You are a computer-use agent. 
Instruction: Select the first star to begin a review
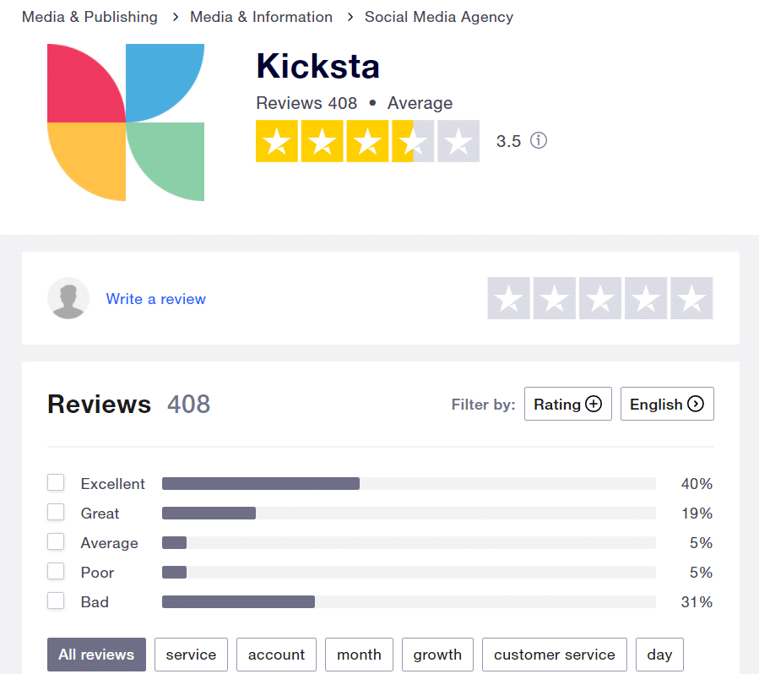(508, 298)
